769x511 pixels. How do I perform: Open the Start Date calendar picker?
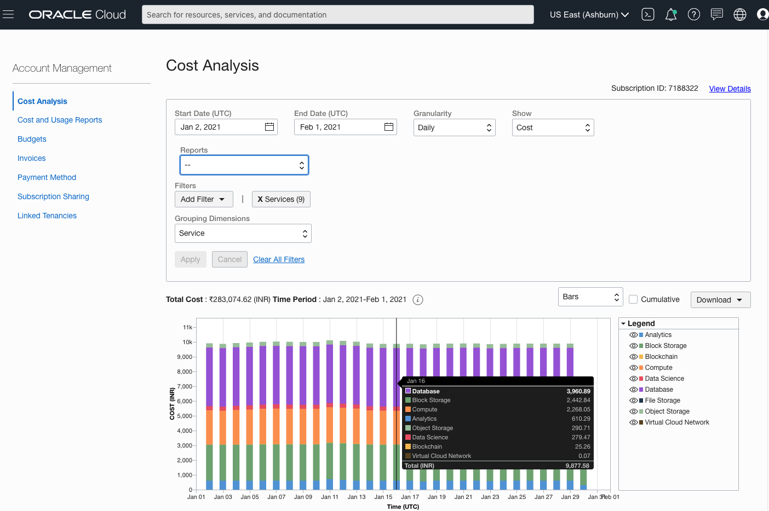[x=269, y=126]
